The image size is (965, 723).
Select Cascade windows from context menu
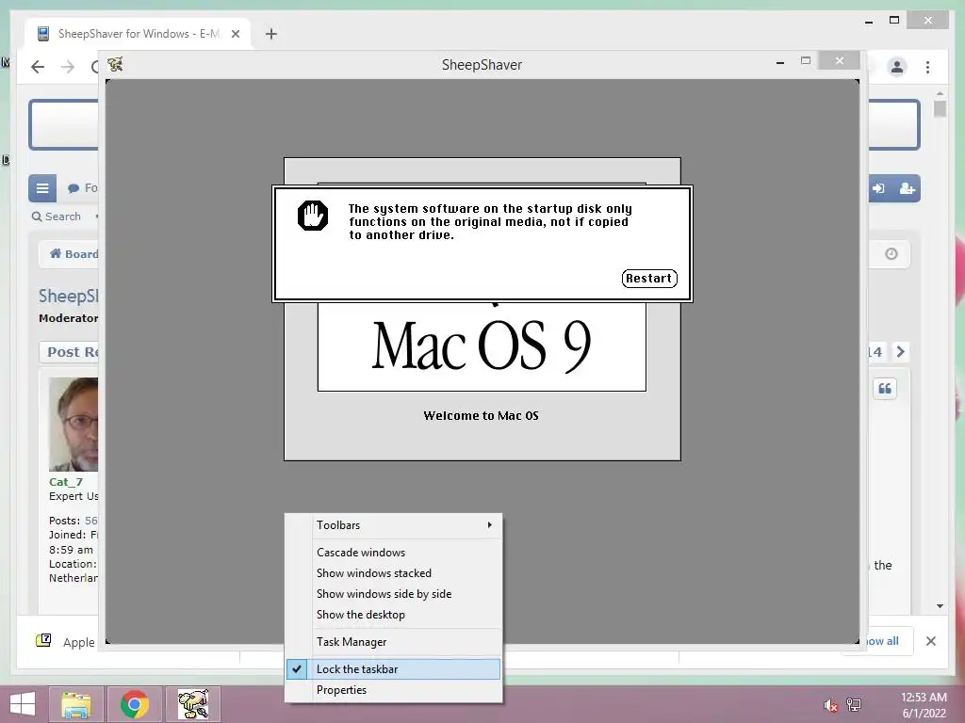coord(394,552)
